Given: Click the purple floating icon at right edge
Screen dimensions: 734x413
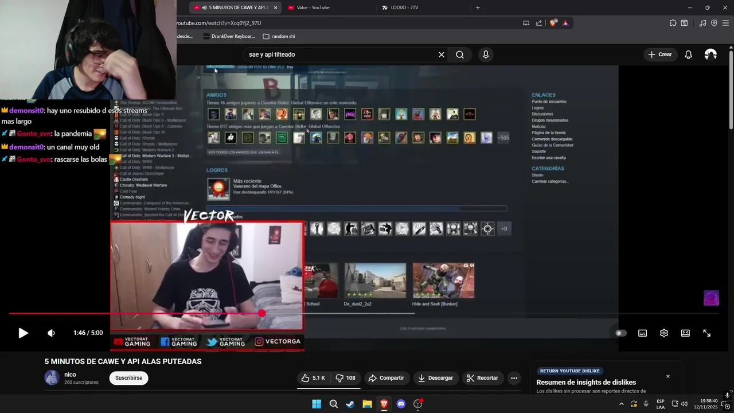Looking at the screenshot, I should (x=711, y=298).
